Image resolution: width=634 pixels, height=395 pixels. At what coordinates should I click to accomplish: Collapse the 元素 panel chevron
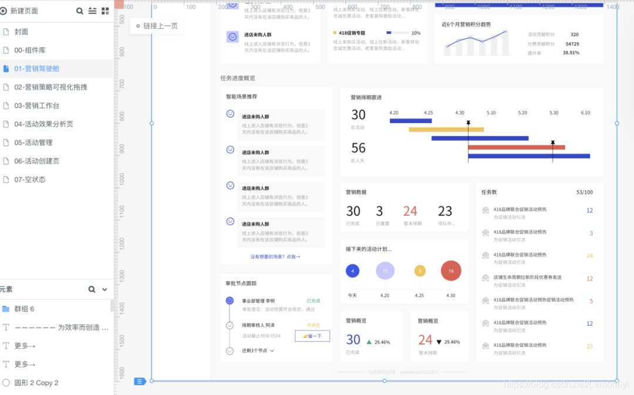(104, 289)
